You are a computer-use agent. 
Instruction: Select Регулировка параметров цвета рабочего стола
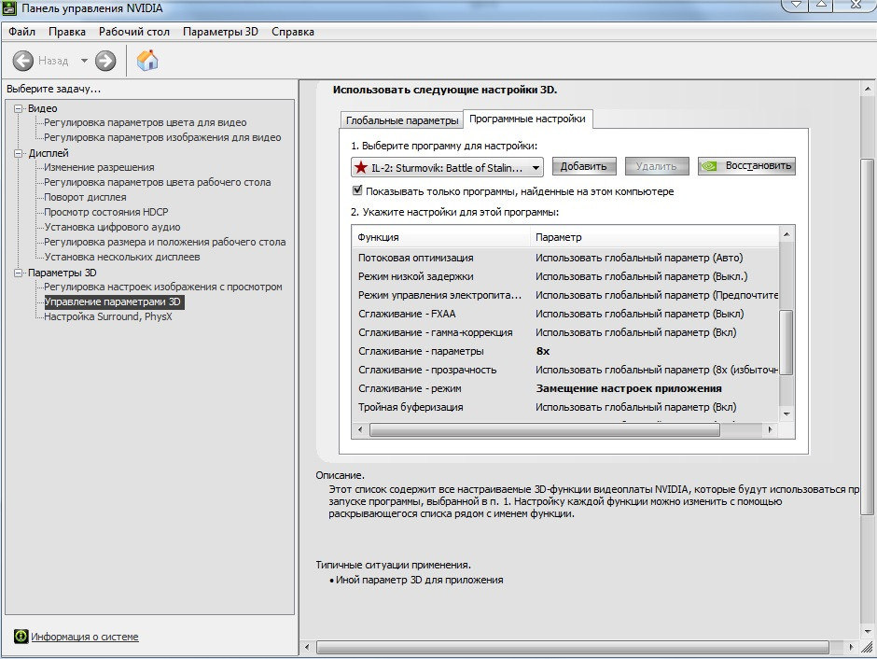(x=157, y=182)
